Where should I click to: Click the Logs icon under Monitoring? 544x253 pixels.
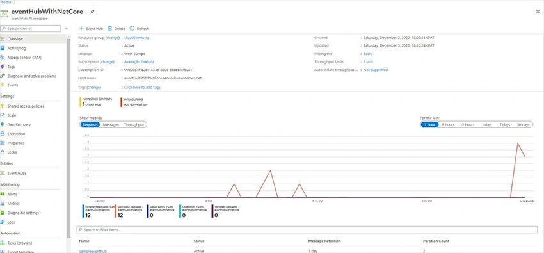coord(3,222)
